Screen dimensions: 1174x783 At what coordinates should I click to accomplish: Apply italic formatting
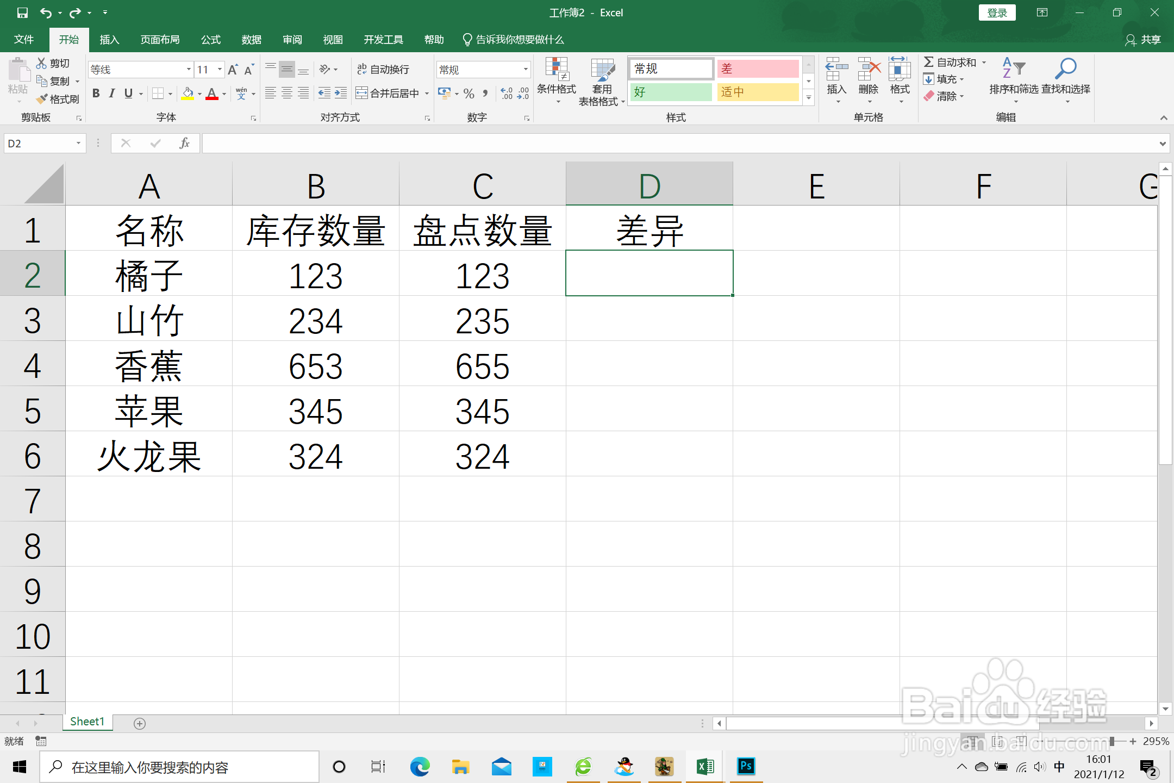tap(112, 93)
